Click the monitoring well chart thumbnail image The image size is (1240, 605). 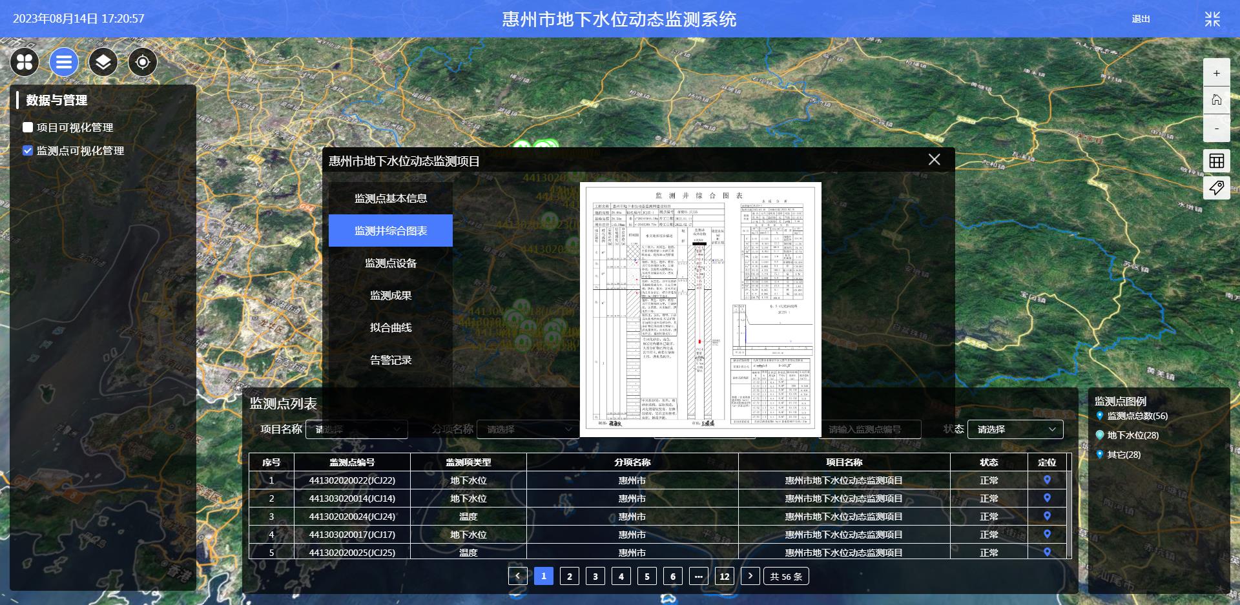click(700, 309)
